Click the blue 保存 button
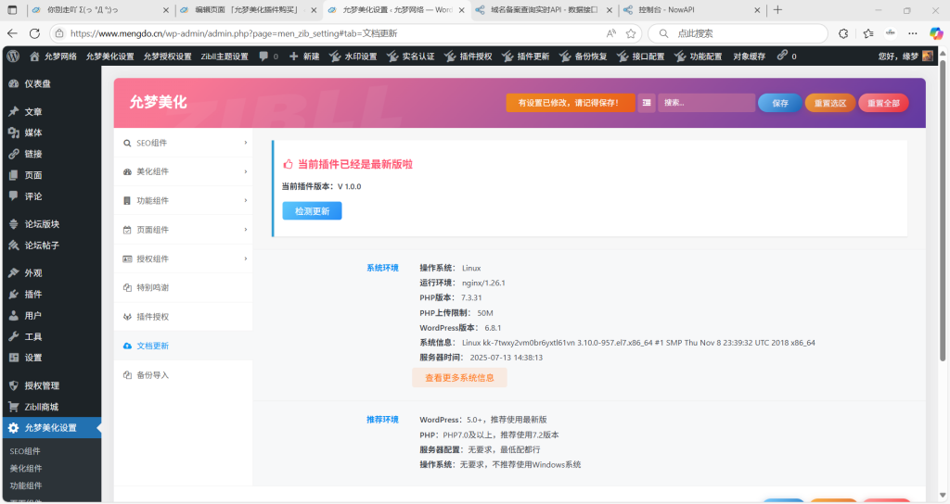Image resolution: width=950 pixels, height=504 pixels. 780,103
